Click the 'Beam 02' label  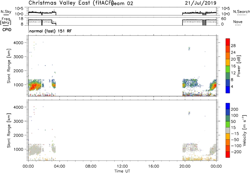122,3
